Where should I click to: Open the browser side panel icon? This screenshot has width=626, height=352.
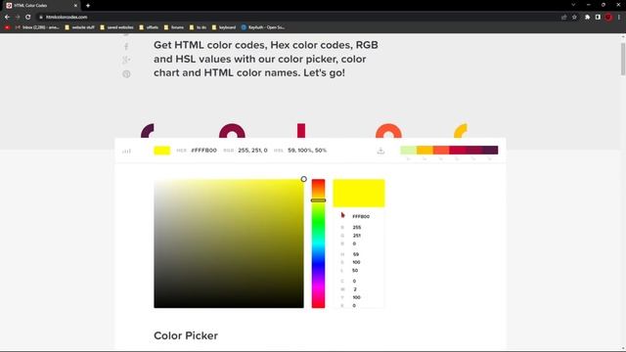(598, 18)
